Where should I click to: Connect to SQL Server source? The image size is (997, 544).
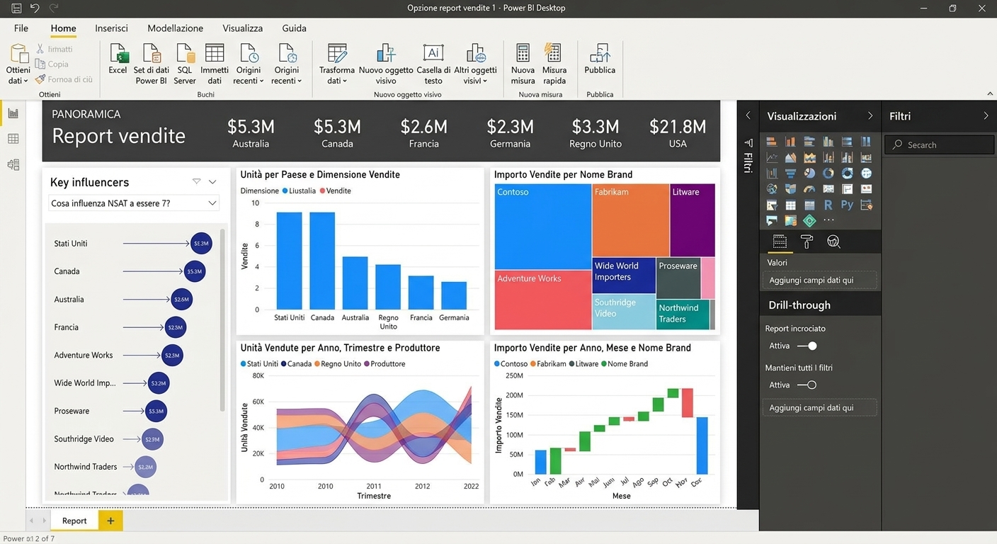point(185,64)
